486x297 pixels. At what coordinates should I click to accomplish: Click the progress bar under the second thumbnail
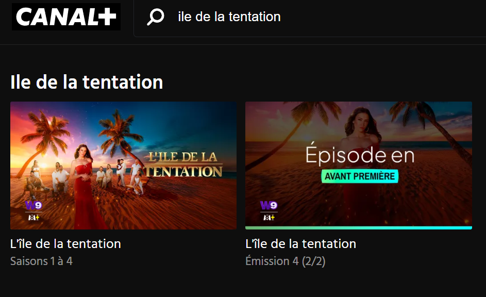[358, 227]
